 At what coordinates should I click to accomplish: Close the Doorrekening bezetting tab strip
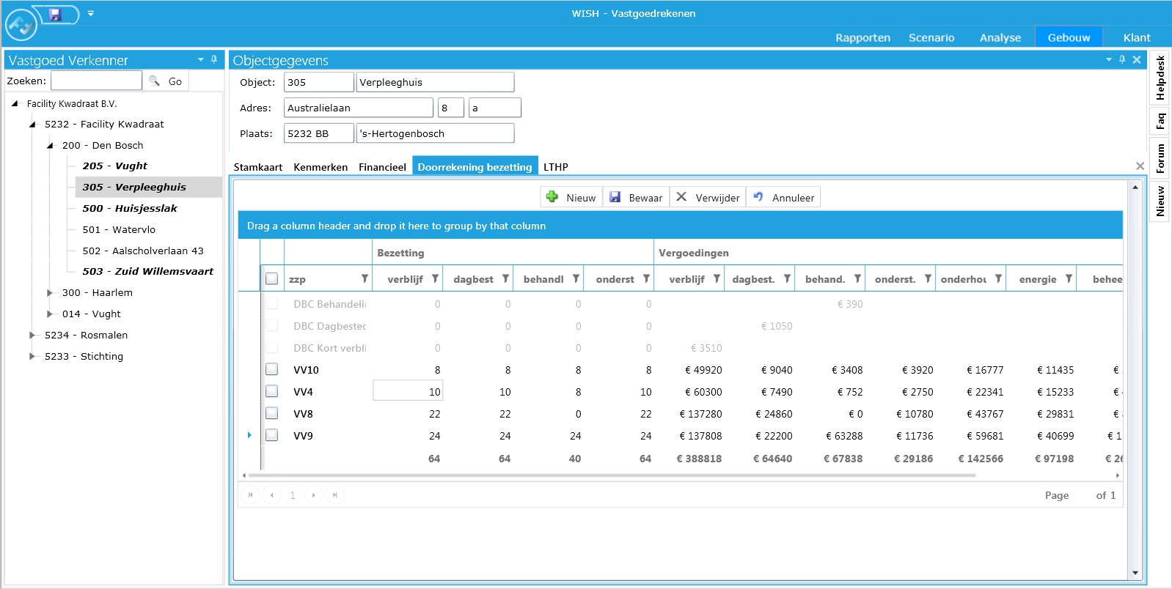click(1140, 166)
